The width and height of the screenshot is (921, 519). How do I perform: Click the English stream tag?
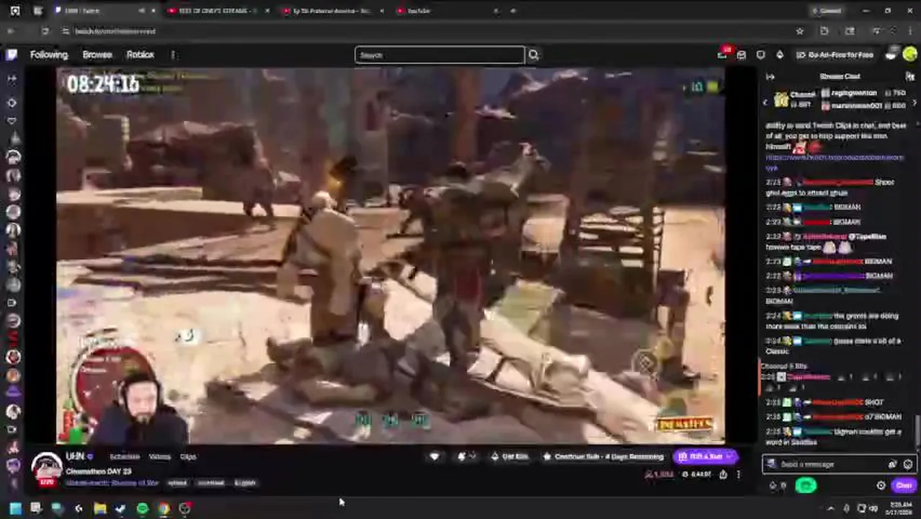[245, 483]
